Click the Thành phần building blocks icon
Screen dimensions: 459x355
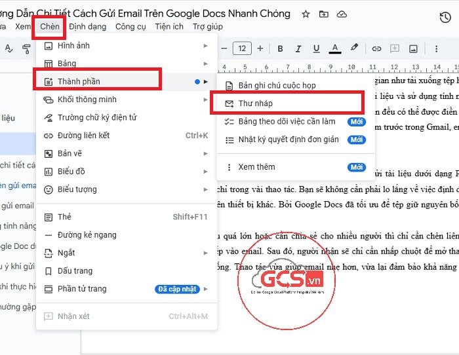point(49,82)
